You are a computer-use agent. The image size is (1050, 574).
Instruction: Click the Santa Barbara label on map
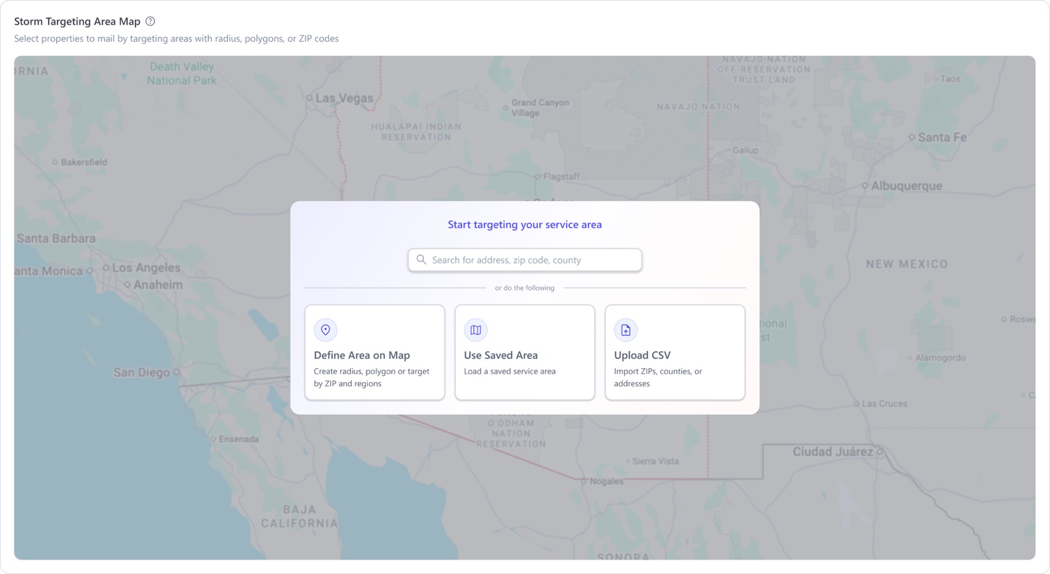(56, 238)
